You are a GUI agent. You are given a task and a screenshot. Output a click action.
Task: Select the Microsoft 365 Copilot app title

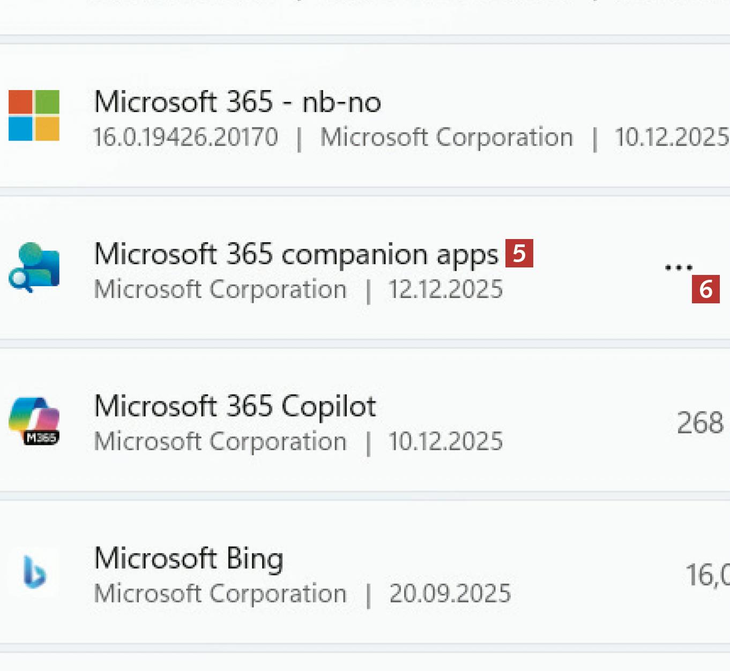(x=235, y=406)
